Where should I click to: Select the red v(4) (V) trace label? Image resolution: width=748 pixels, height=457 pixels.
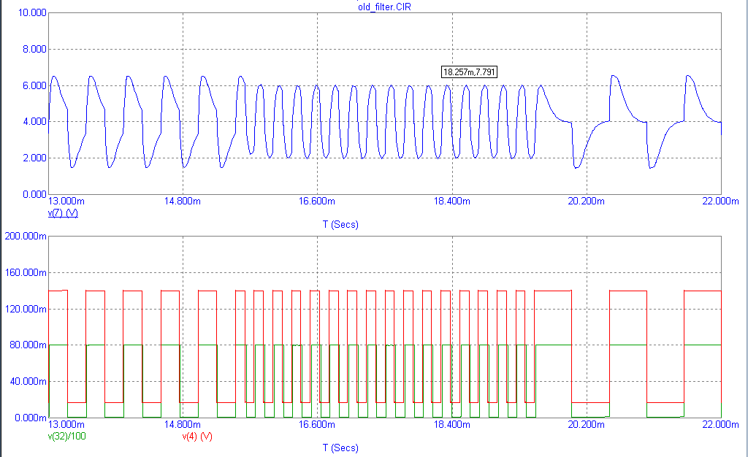[x=196, y=437]
